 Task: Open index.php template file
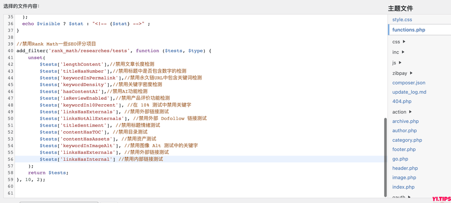click(x=403, y=187)
